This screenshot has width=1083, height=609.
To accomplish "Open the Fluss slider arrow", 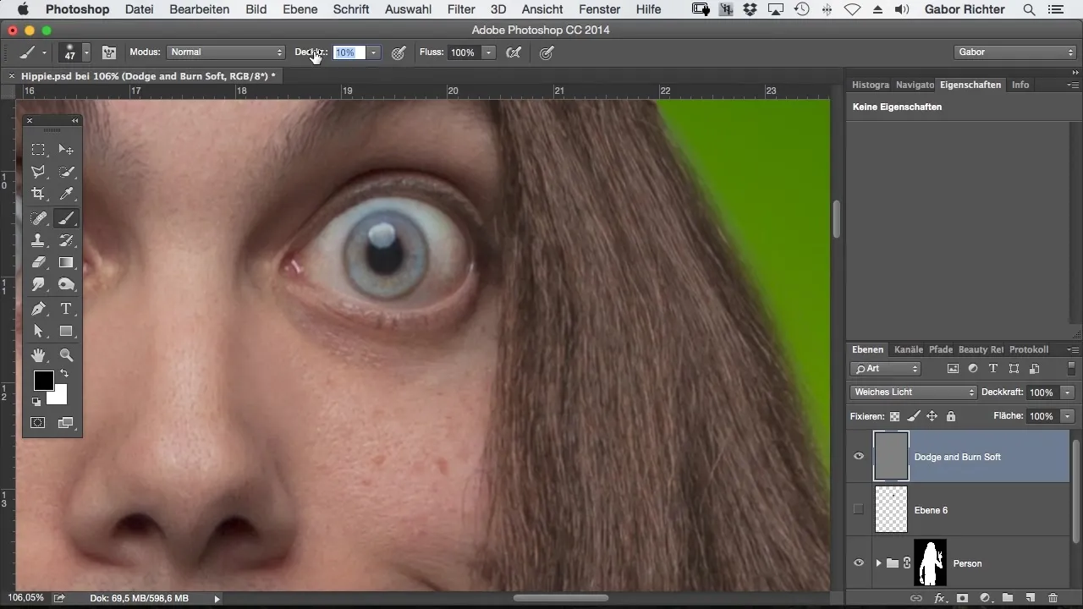I will 488,52.
